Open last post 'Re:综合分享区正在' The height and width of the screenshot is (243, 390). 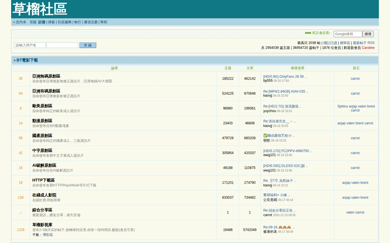[x=279, y=210]
